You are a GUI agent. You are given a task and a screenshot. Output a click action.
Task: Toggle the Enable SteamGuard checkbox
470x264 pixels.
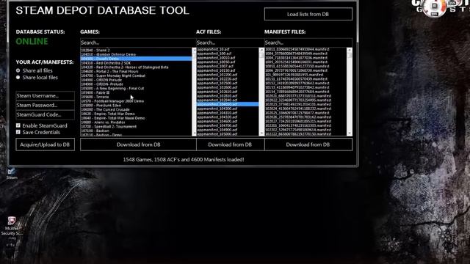[18, 125]
